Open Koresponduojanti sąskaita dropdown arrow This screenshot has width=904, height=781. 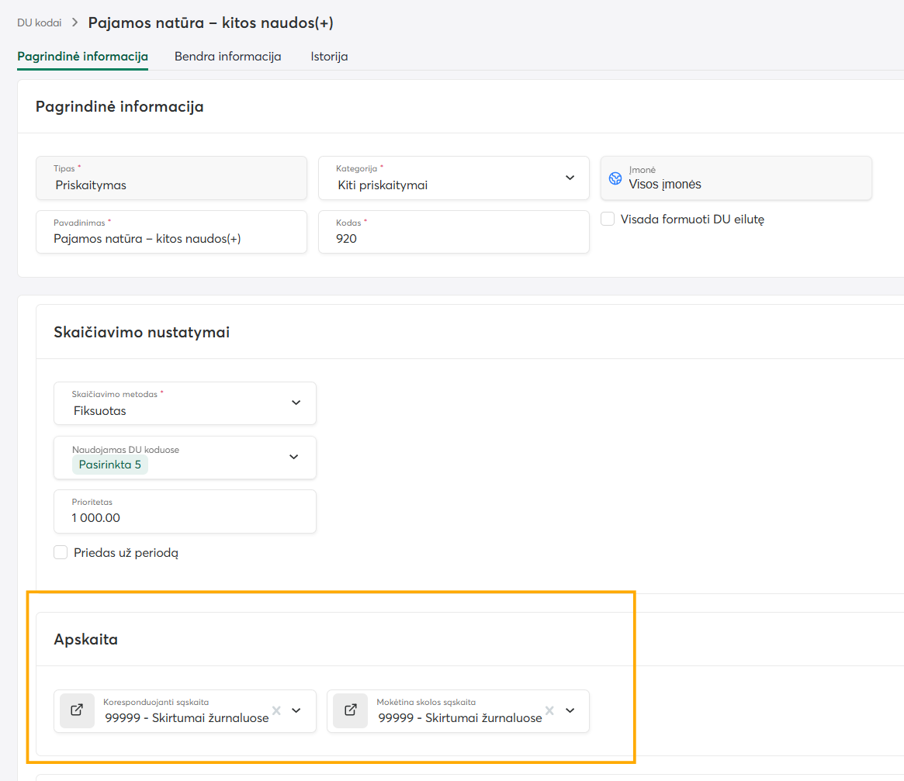click(296, 710)
